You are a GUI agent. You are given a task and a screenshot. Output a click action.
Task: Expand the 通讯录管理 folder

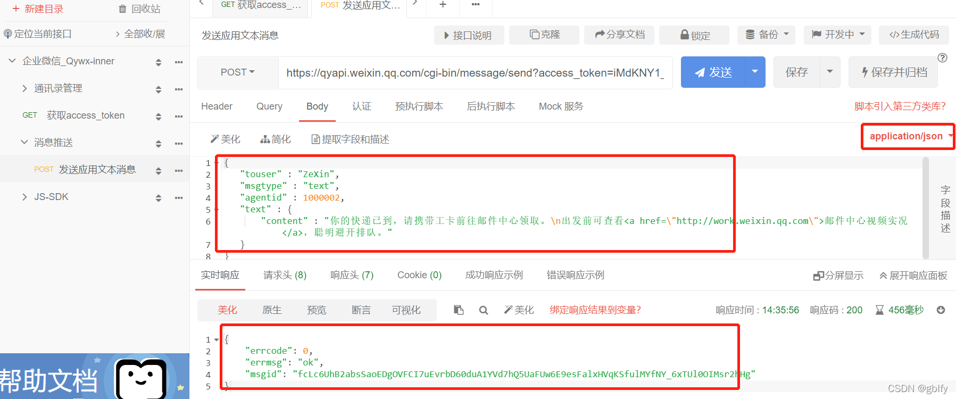pos(24,88)
